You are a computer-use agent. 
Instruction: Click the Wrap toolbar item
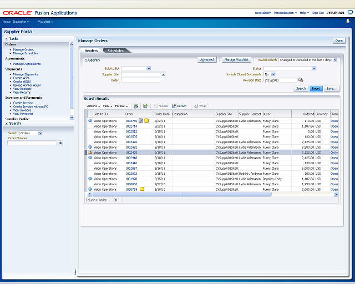[200, 106]
